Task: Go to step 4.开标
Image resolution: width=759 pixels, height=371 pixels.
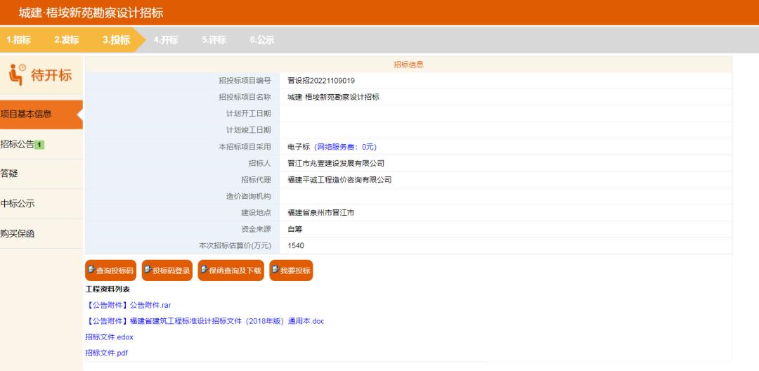Action: 166,40
